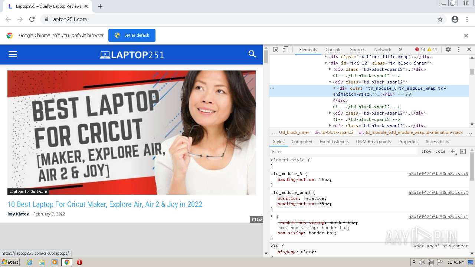This screenshot has height=267, width=475.
Task: Click the error count badge showing 14
Action: (x=420, y=49)
